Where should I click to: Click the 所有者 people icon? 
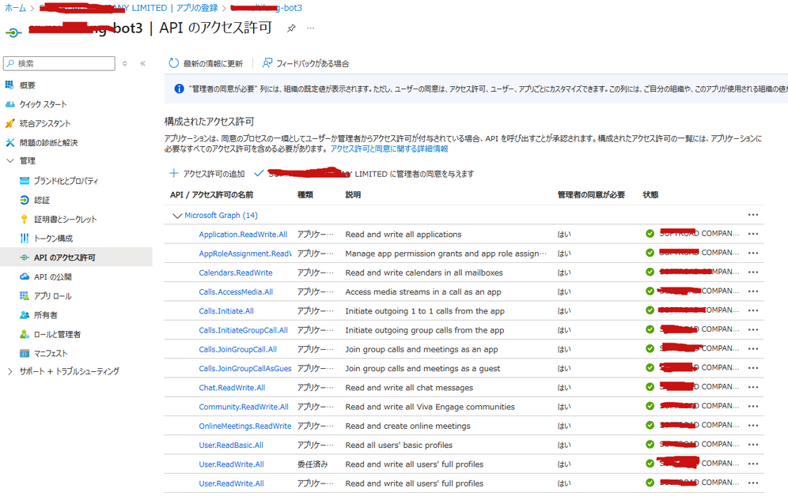[24, 315]
